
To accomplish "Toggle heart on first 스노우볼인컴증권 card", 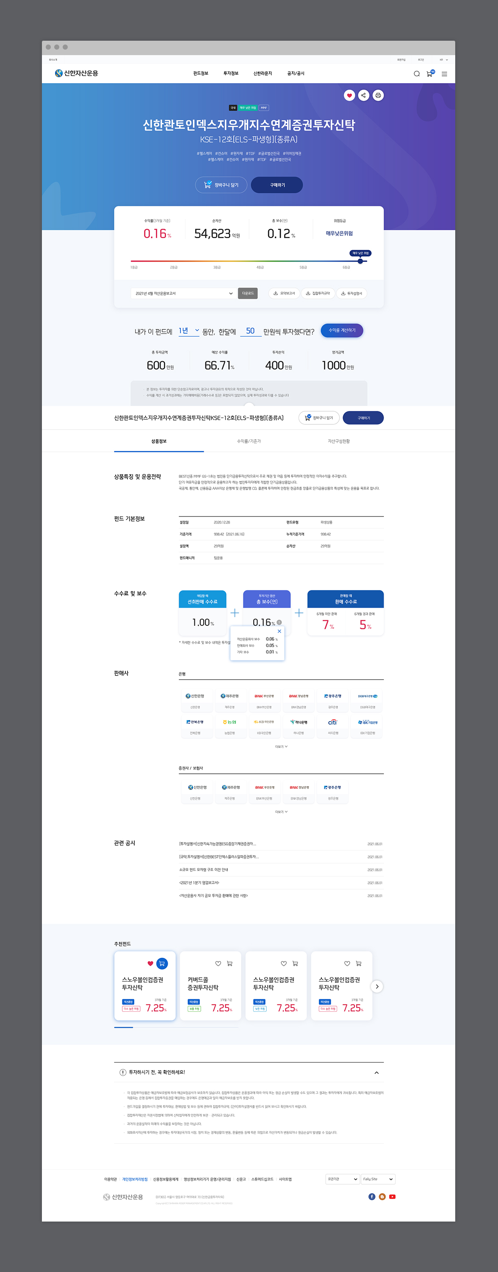I will click(150, 963).
